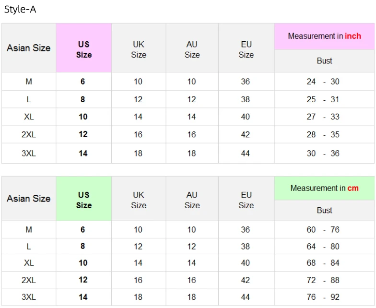Click "UK Size" header in the cm table

pyautogui.click(x=139, y=200)
